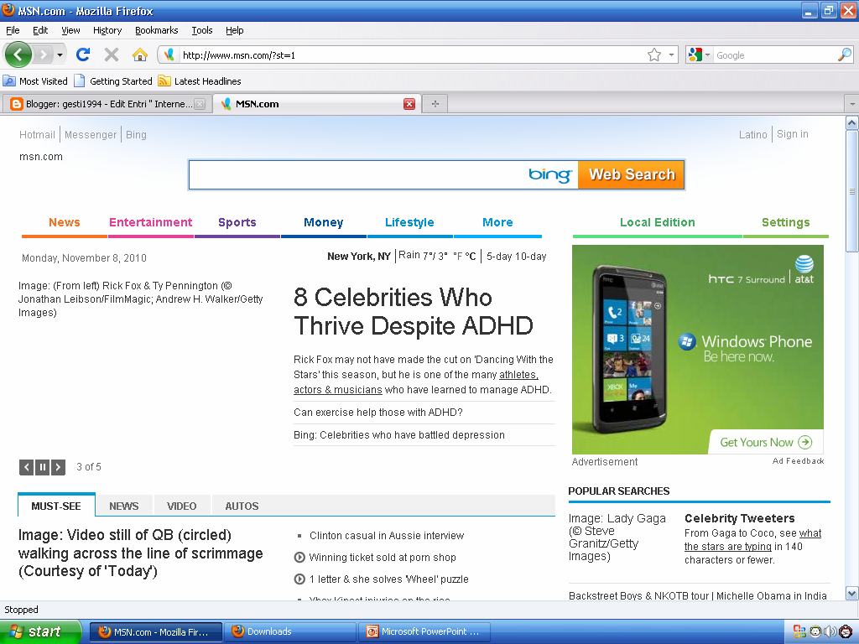Open the Money navigation tab
This screenshot has height=644, width=859.
tap(323, 222)
